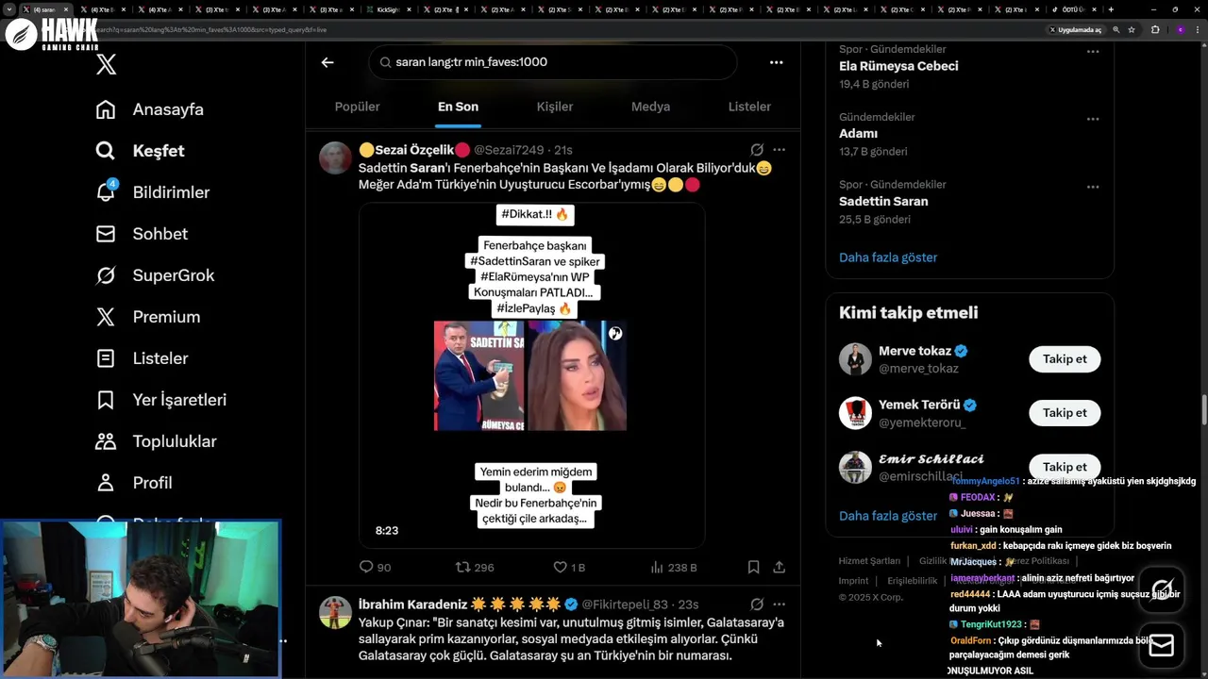Open Yer İşaretleri bookmarks
The image size is (1208, 679).
160,400
